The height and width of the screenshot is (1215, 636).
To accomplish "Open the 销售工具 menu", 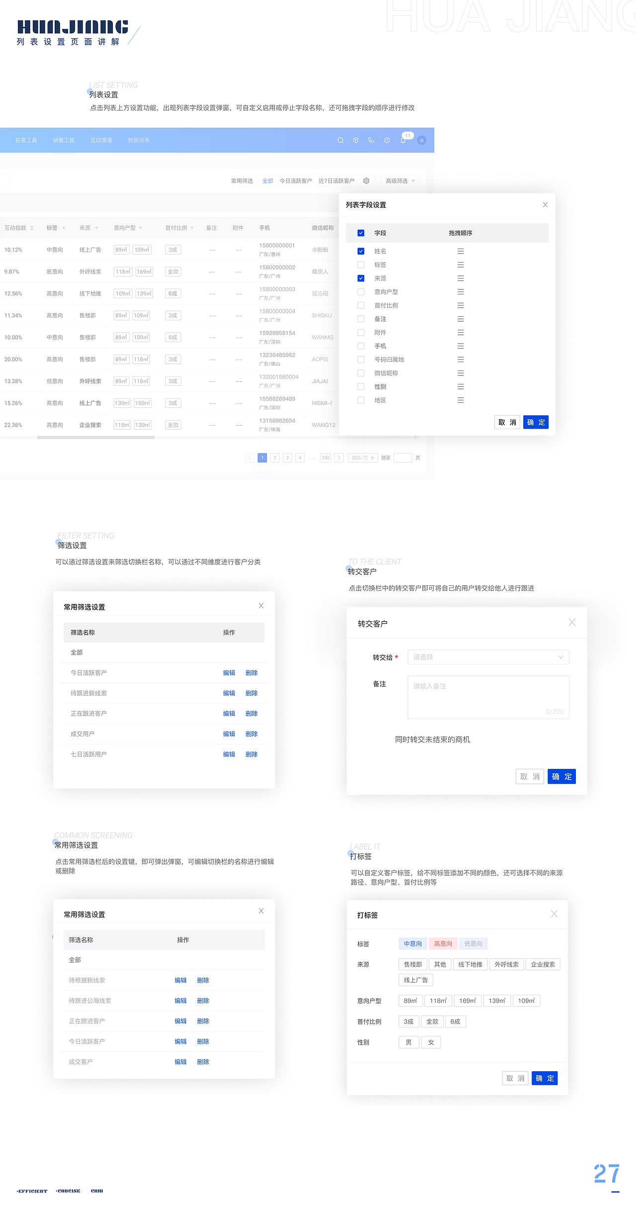I will tap(64, 140).
